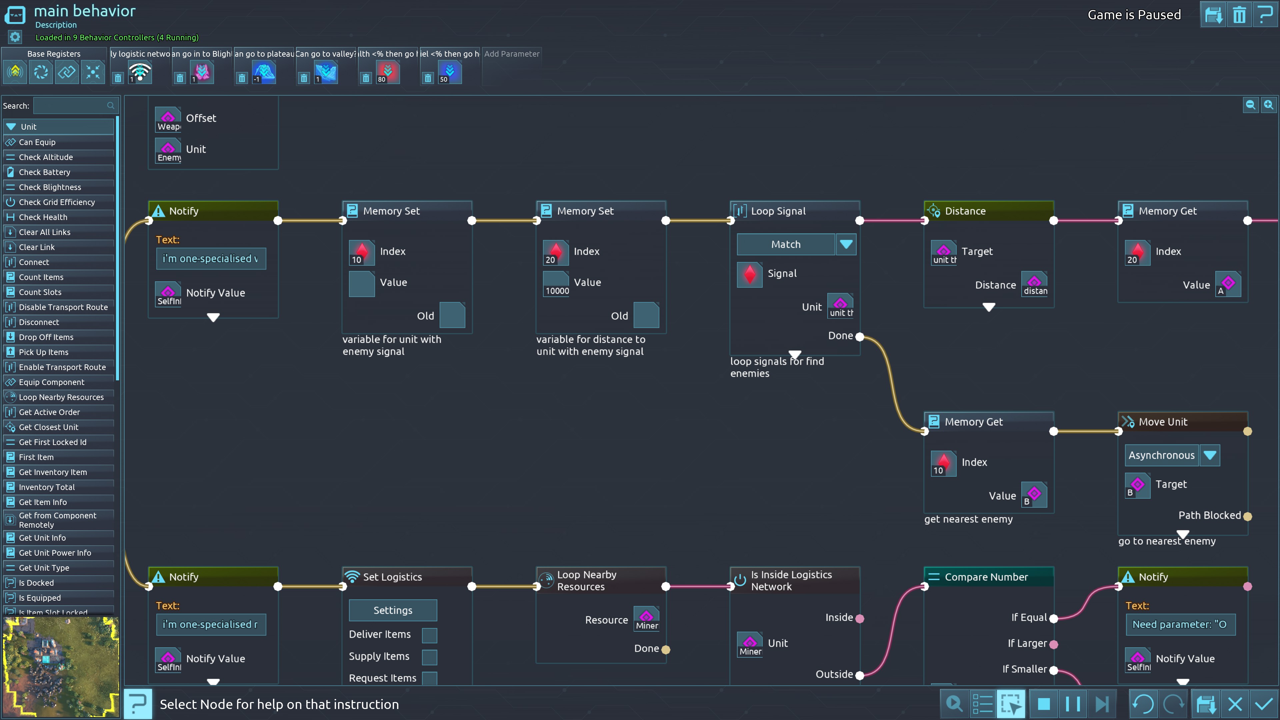Click the zoom out magnifier
This screenshot has height=720, width=1280.
click(x=1250, y=105)
